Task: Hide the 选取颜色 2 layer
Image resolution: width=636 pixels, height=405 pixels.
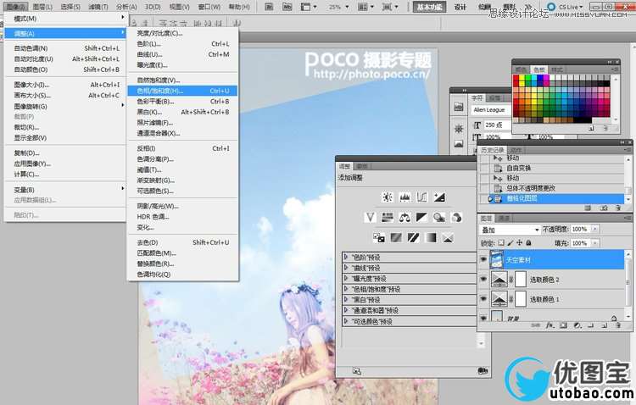Action: pos(483,279)
